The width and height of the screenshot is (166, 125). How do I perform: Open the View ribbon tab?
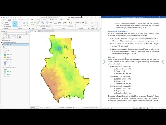(x=27, y=20)
